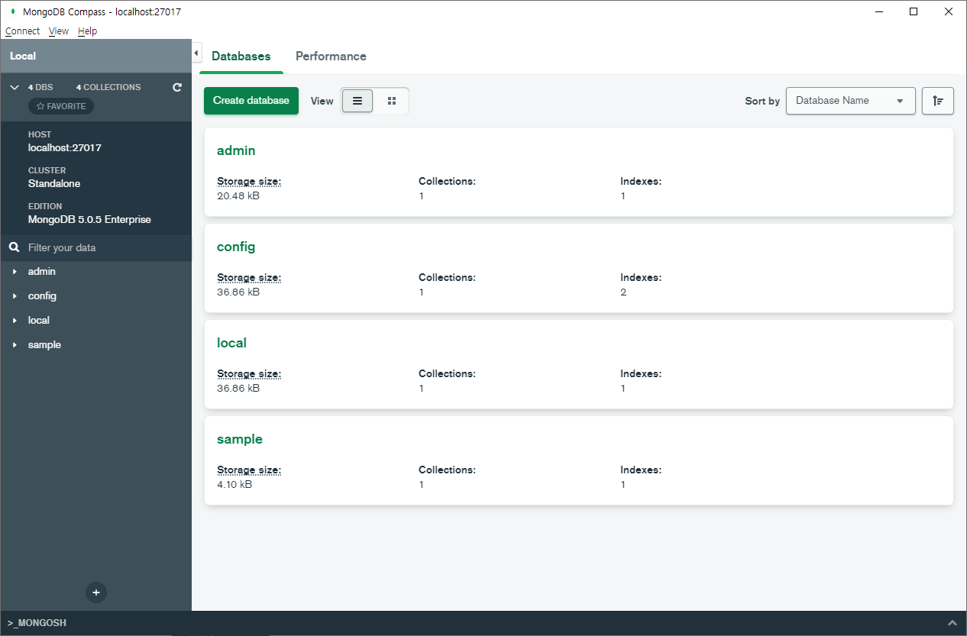Collapse the sidebar with the arrow toggle
The width and height of the screenshot is (967, 636).
coord(196,53)
